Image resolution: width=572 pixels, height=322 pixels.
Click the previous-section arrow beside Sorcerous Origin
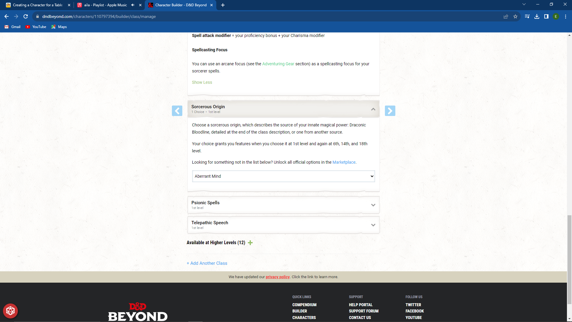point(177,111)
